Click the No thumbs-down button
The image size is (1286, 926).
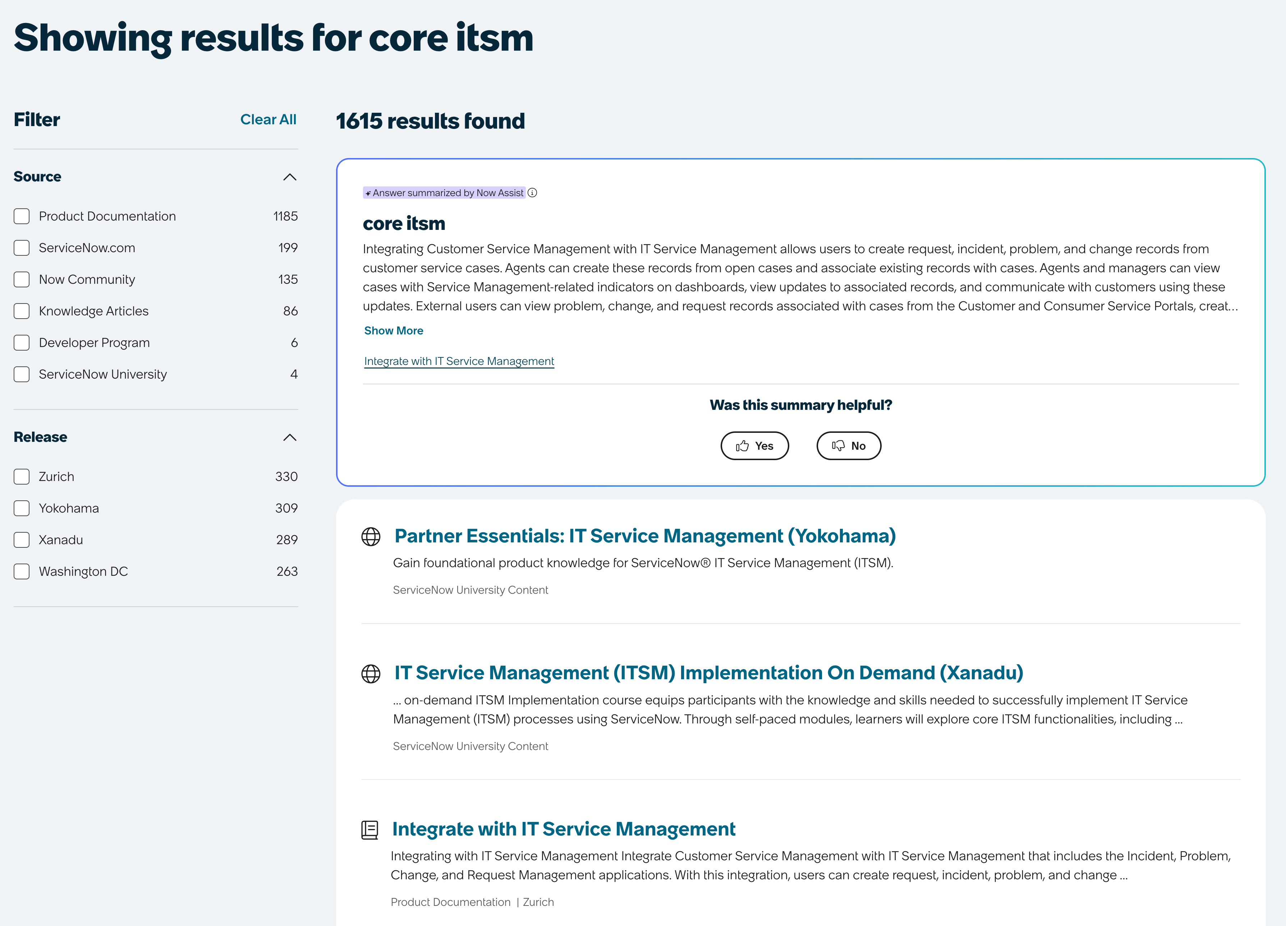pyautogui.click(x=848, y=445)
